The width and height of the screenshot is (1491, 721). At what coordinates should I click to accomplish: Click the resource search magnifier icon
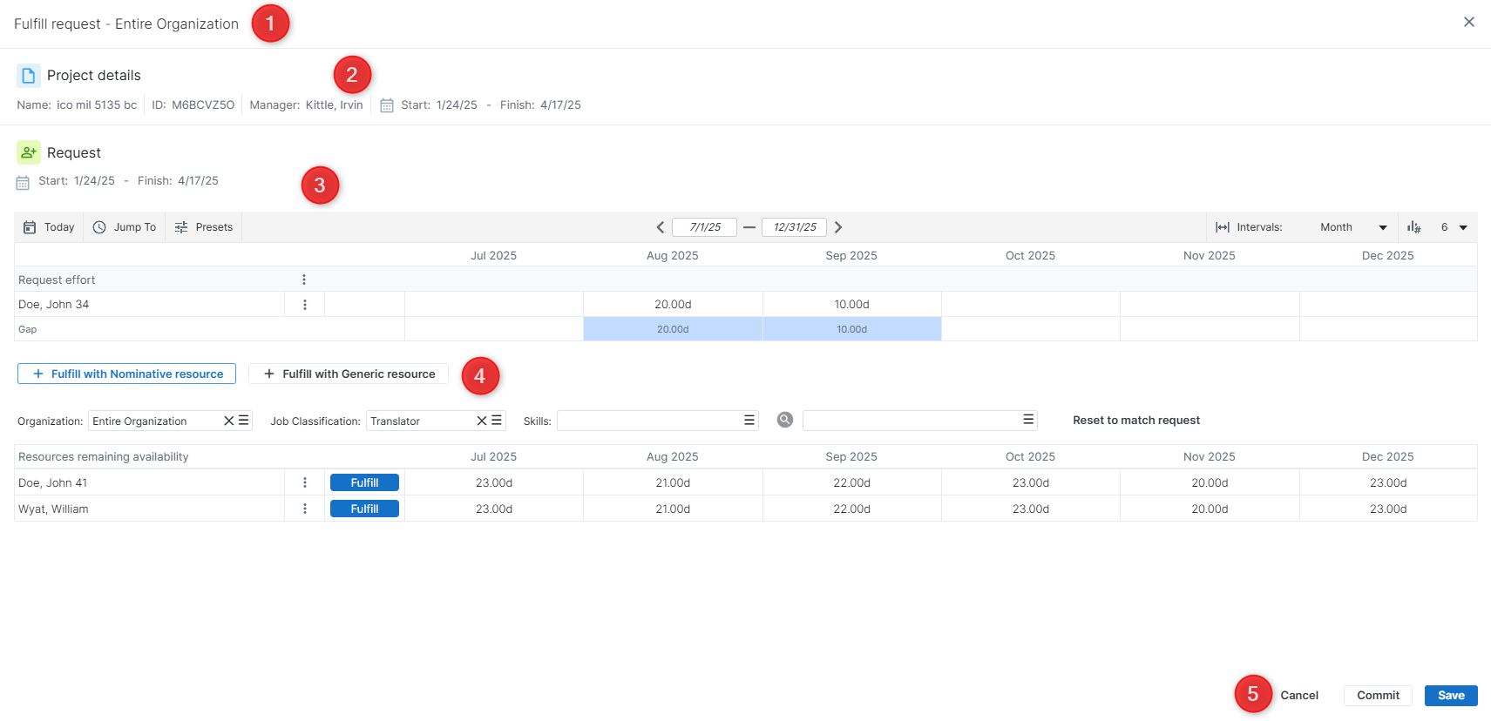(785, 420)
